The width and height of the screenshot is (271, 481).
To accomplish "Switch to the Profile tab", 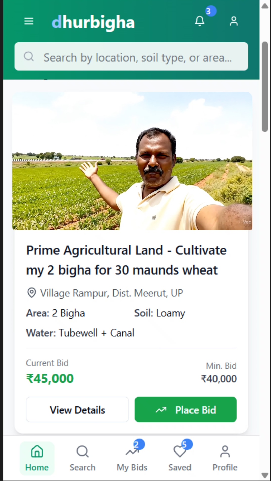I will [x=225, y=458].
